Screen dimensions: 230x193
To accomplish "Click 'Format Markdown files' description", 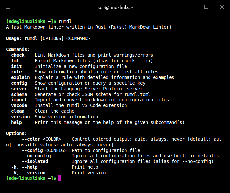I will pyautogui.click(x=94, y=61).
